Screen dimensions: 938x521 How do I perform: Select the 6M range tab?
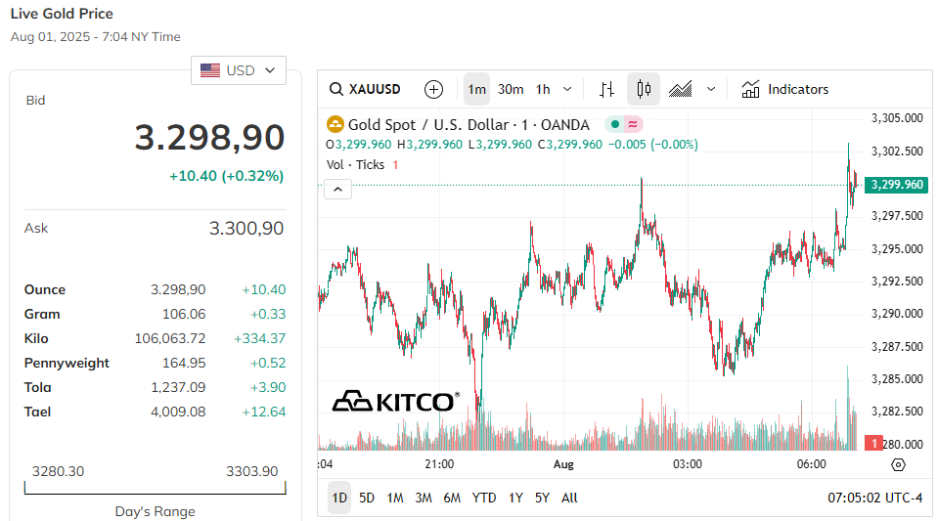point(452,498)
